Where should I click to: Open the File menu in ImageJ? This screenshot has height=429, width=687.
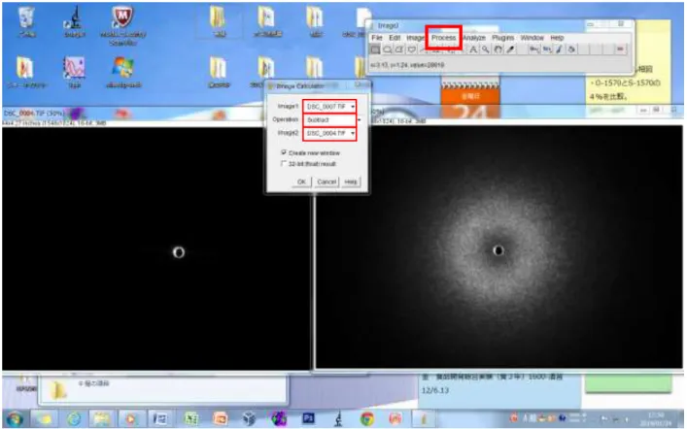377,38
